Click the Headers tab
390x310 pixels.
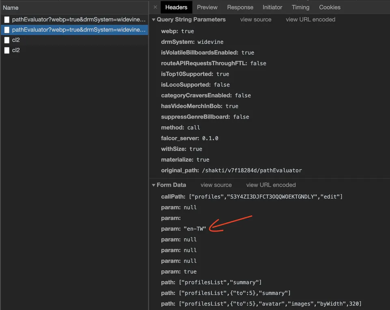(x=176, y=7)
